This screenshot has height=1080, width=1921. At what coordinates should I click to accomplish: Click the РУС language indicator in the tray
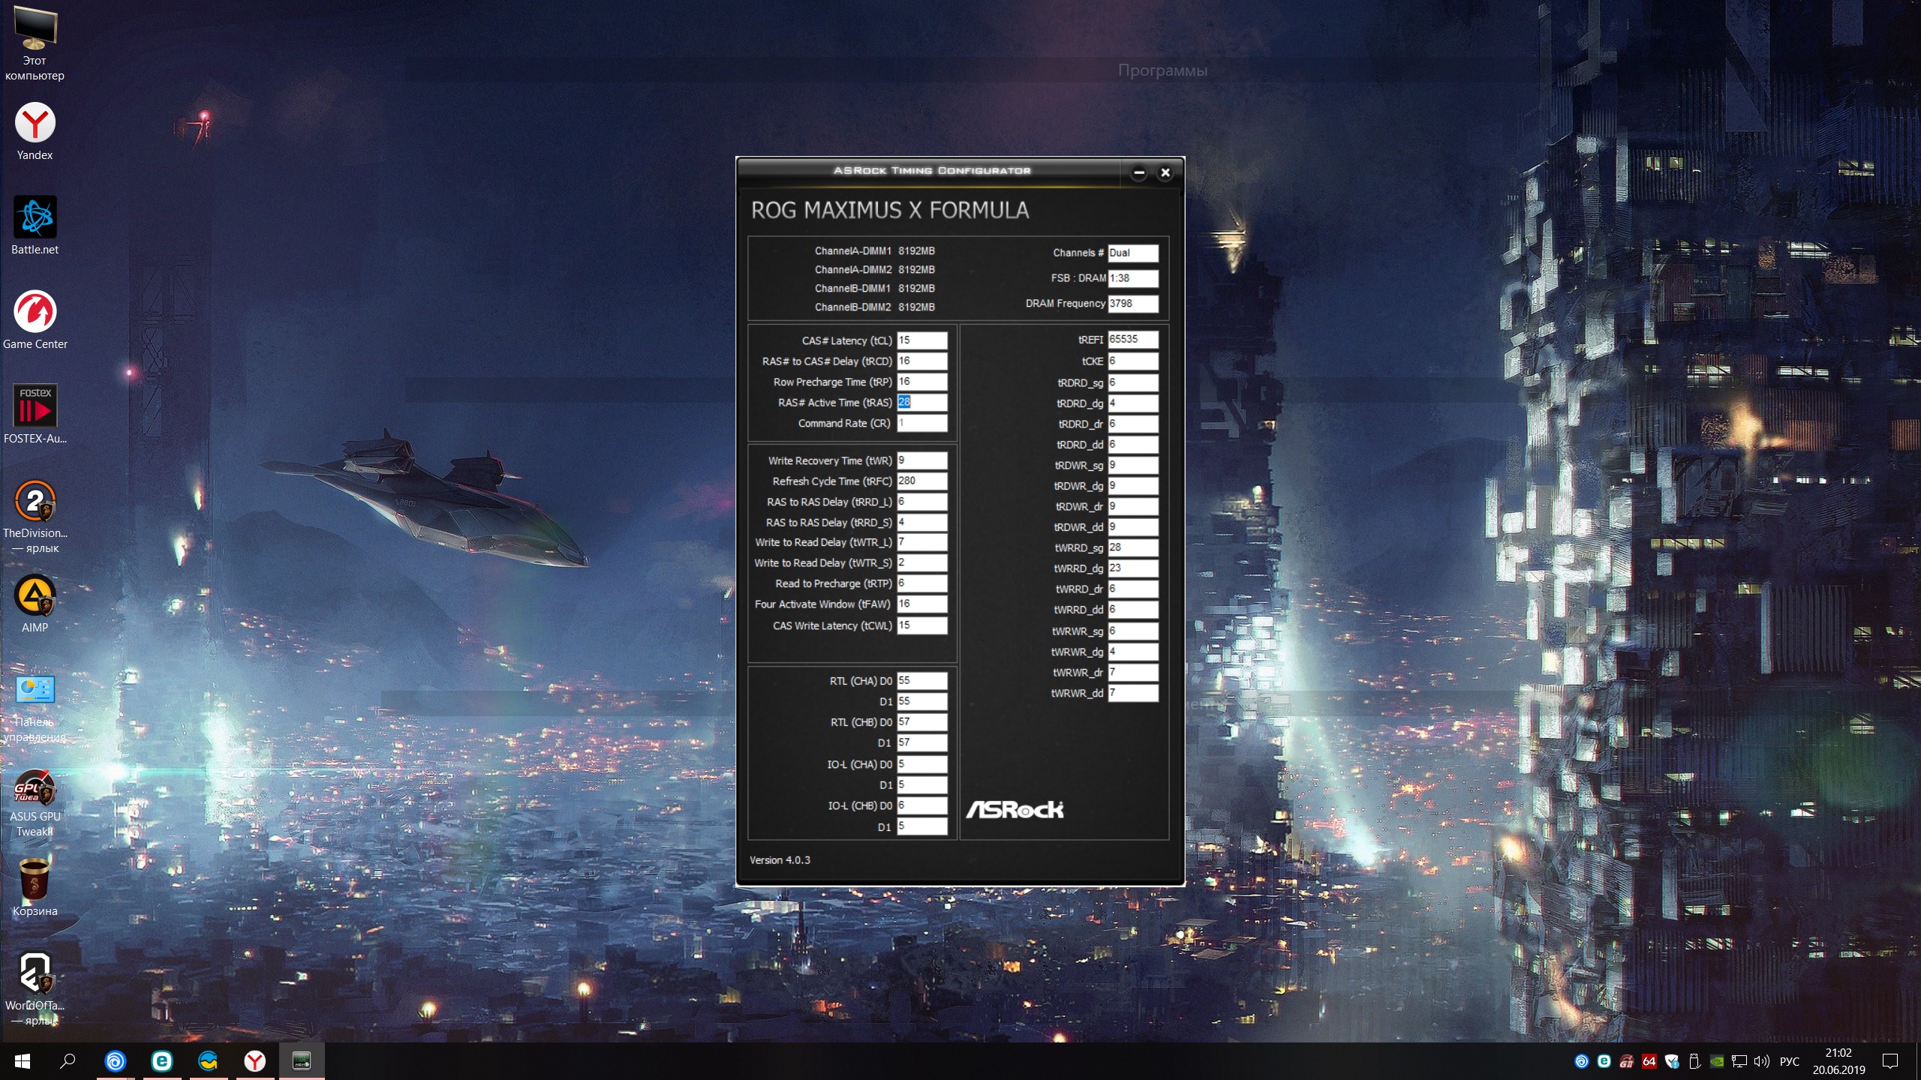tap(1789, 1061)
